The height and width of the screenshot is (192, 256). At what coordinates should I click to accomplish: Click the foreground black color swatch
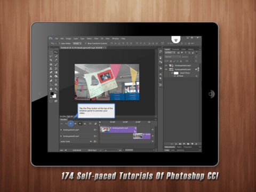(x=52, y=93)
